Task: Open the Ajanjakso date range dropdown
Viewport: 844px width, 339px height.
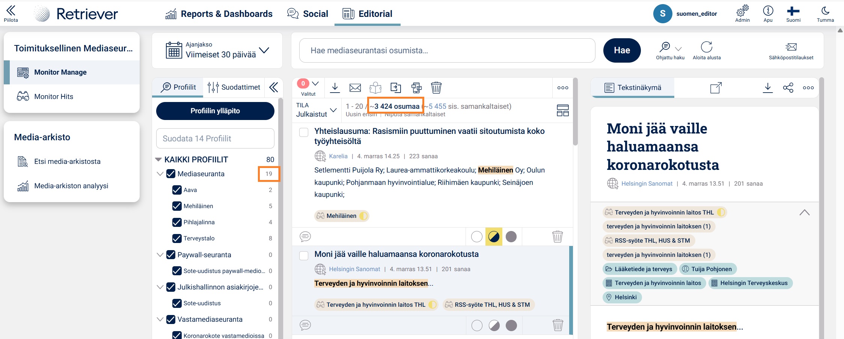Action: pyautogui.click(x=217, y=50)
